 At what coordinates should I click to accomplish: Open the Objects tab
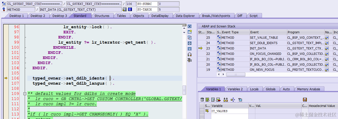tap(139, 16)
